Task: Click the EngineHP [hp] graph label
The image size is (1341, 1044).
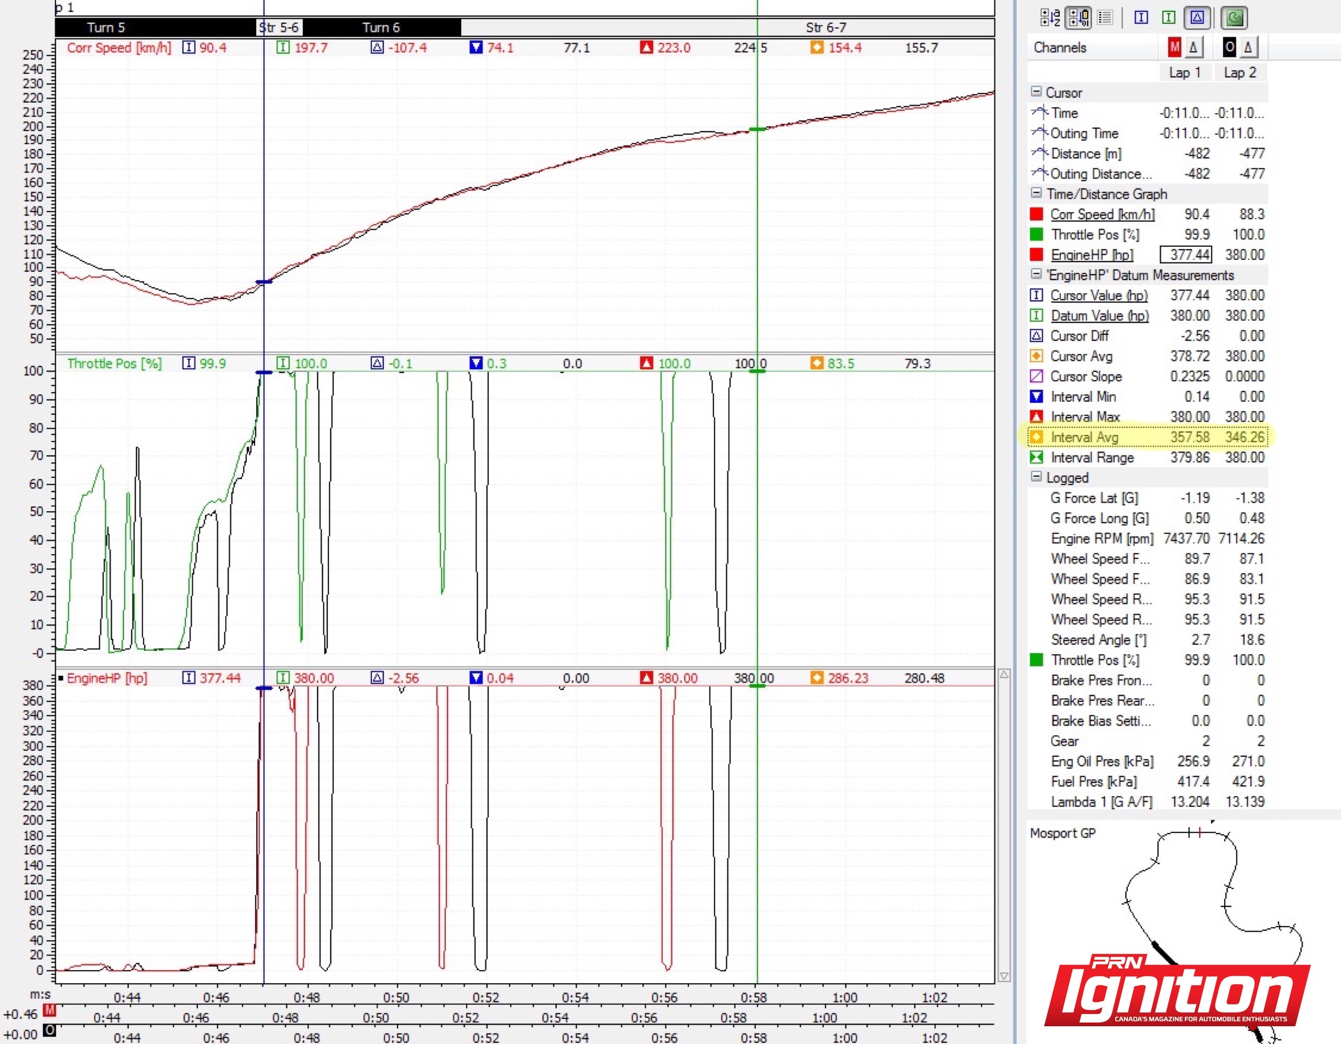Action: (x=107, y=678)
